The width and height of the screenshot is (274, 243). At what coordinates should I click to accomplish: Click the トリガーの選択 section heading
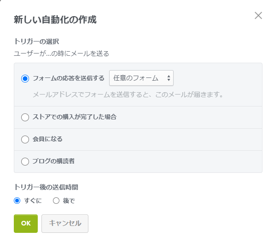36,41
